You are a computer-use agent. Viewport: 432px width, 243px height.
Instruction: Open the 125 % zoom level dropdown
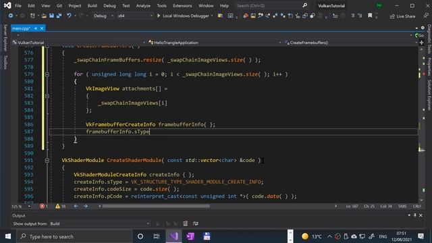[x=21, y=207]
